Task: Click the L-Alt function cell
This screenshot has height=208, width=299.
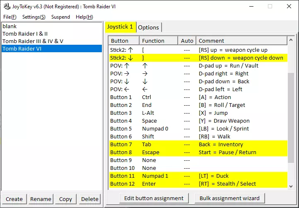Action: point(148,113)
